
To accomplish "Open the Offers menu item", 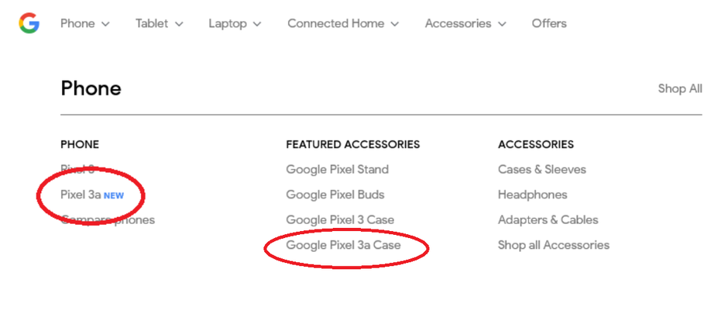I will coord(549,23).
